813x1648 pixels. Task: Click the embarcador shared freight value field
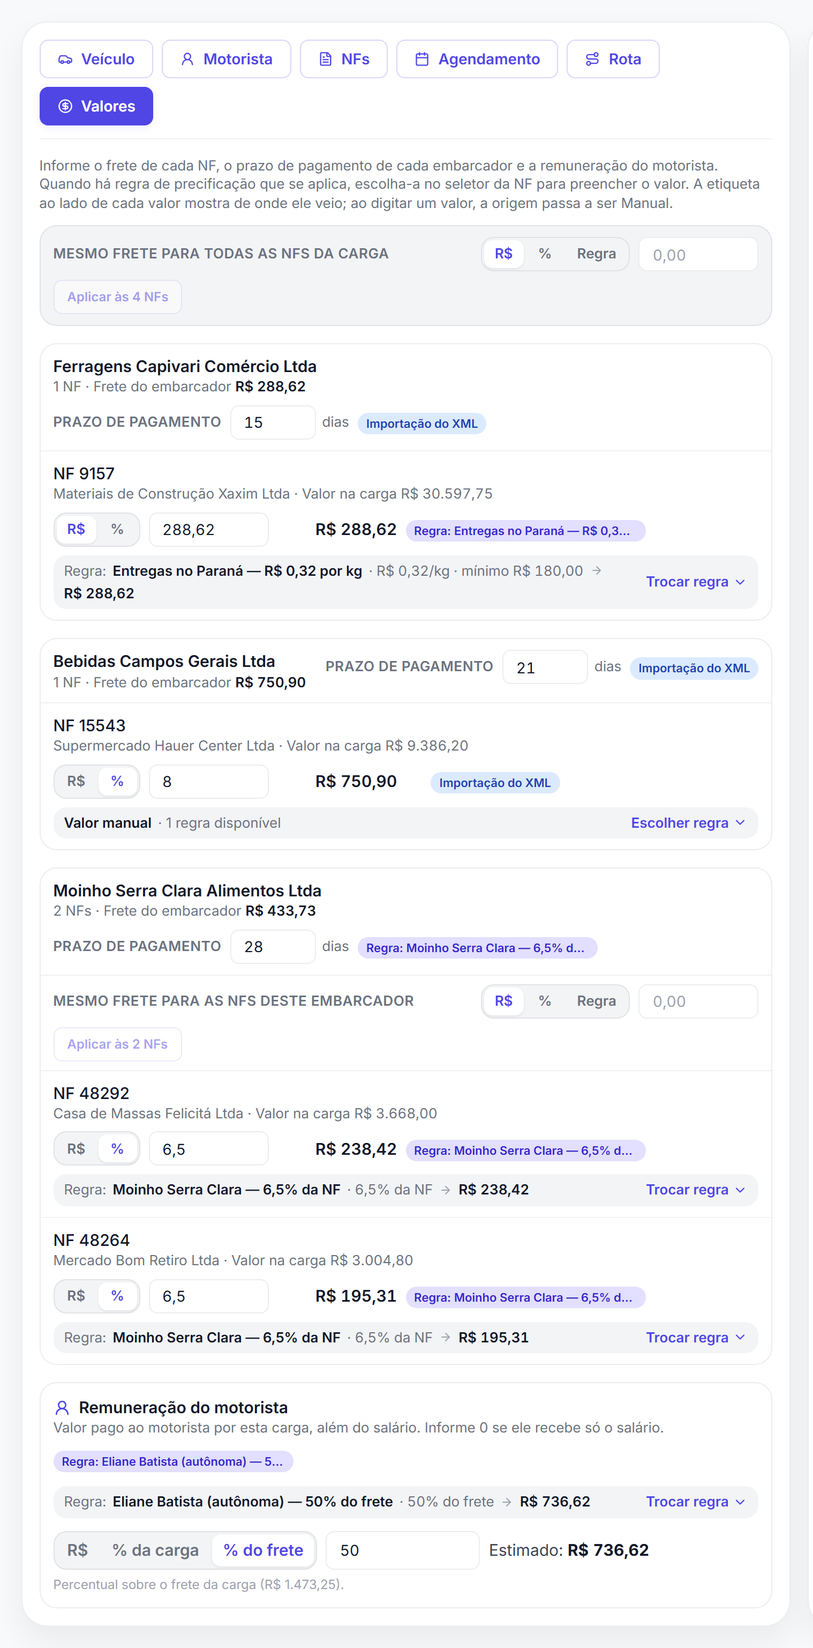698,1001
